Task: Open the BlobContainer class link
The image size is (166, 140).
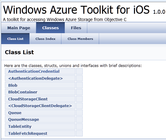Action: coord(23,92)
